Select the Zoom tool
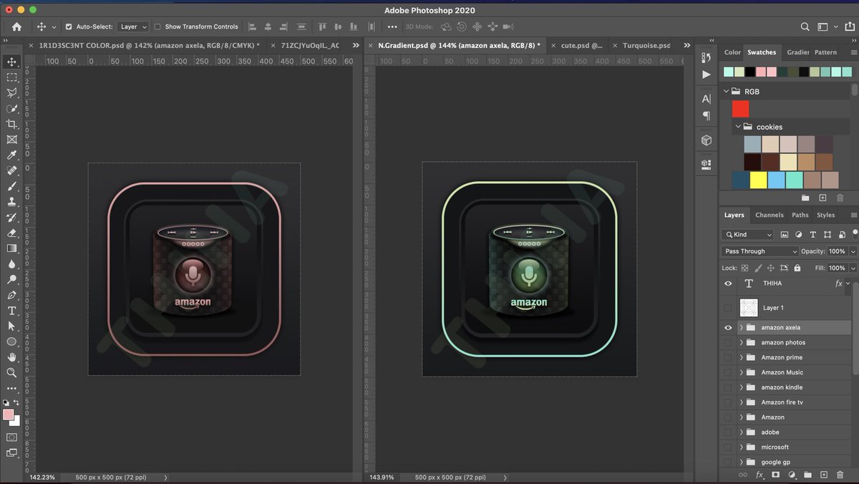This screenshot has height=484, width=859. pos(12,373)
